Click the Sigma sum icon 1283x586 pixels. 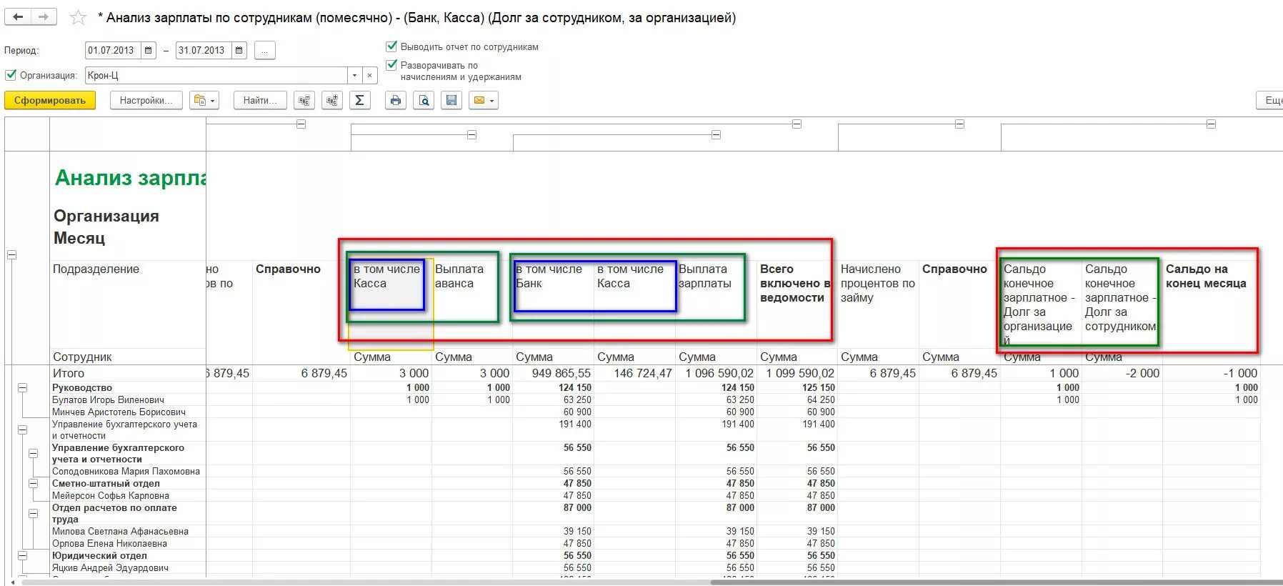pos(360,101)
